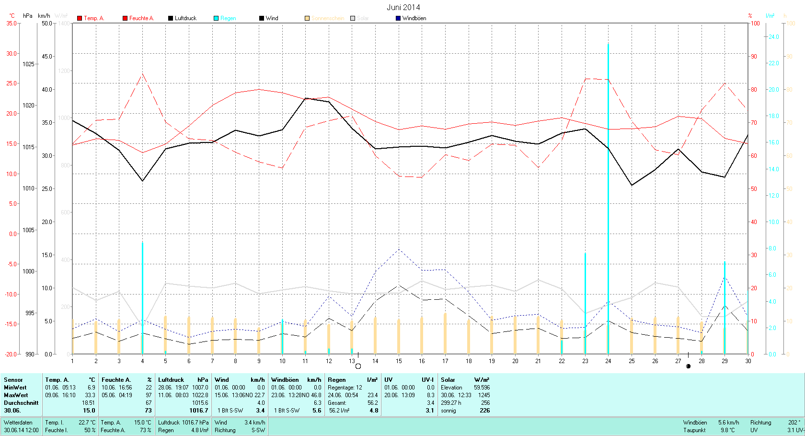Click the 'Wetterdaten' label in bottom bar
805x436 pixels.
click(x=18, y=423)
